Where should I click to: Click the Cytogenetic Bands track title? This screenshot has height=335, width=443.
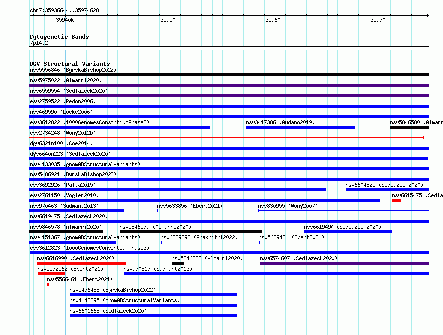(x=59, y=37)
